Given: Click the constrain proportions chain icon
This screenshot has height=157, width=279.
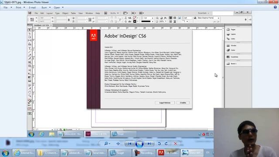Looking at the screenshot, I should [69, 20].
